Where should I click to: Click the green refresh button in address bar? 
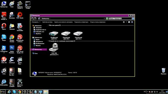(107, 19)
